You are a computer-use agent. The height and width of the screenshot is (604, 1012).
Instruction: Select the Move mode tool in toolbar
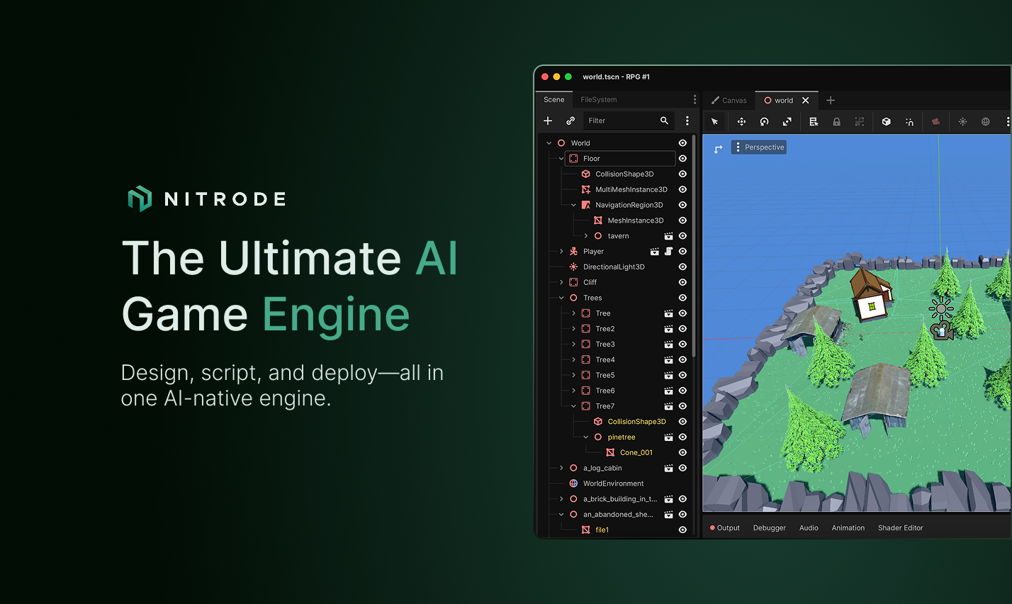741,121
